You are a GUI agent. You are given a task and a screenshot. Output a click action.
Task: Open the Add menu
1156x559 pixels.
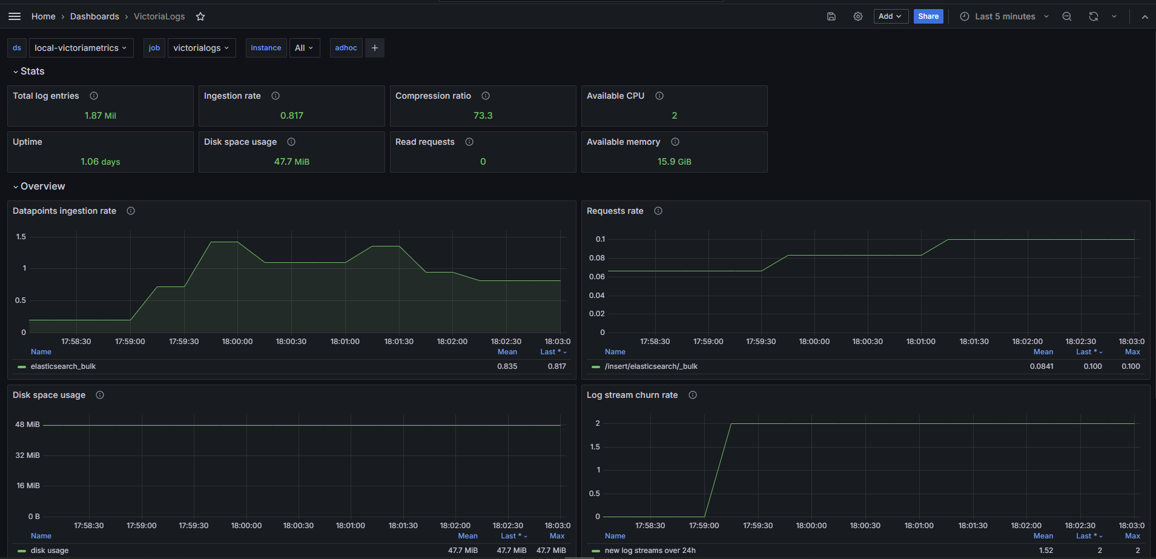click(890, 16)
